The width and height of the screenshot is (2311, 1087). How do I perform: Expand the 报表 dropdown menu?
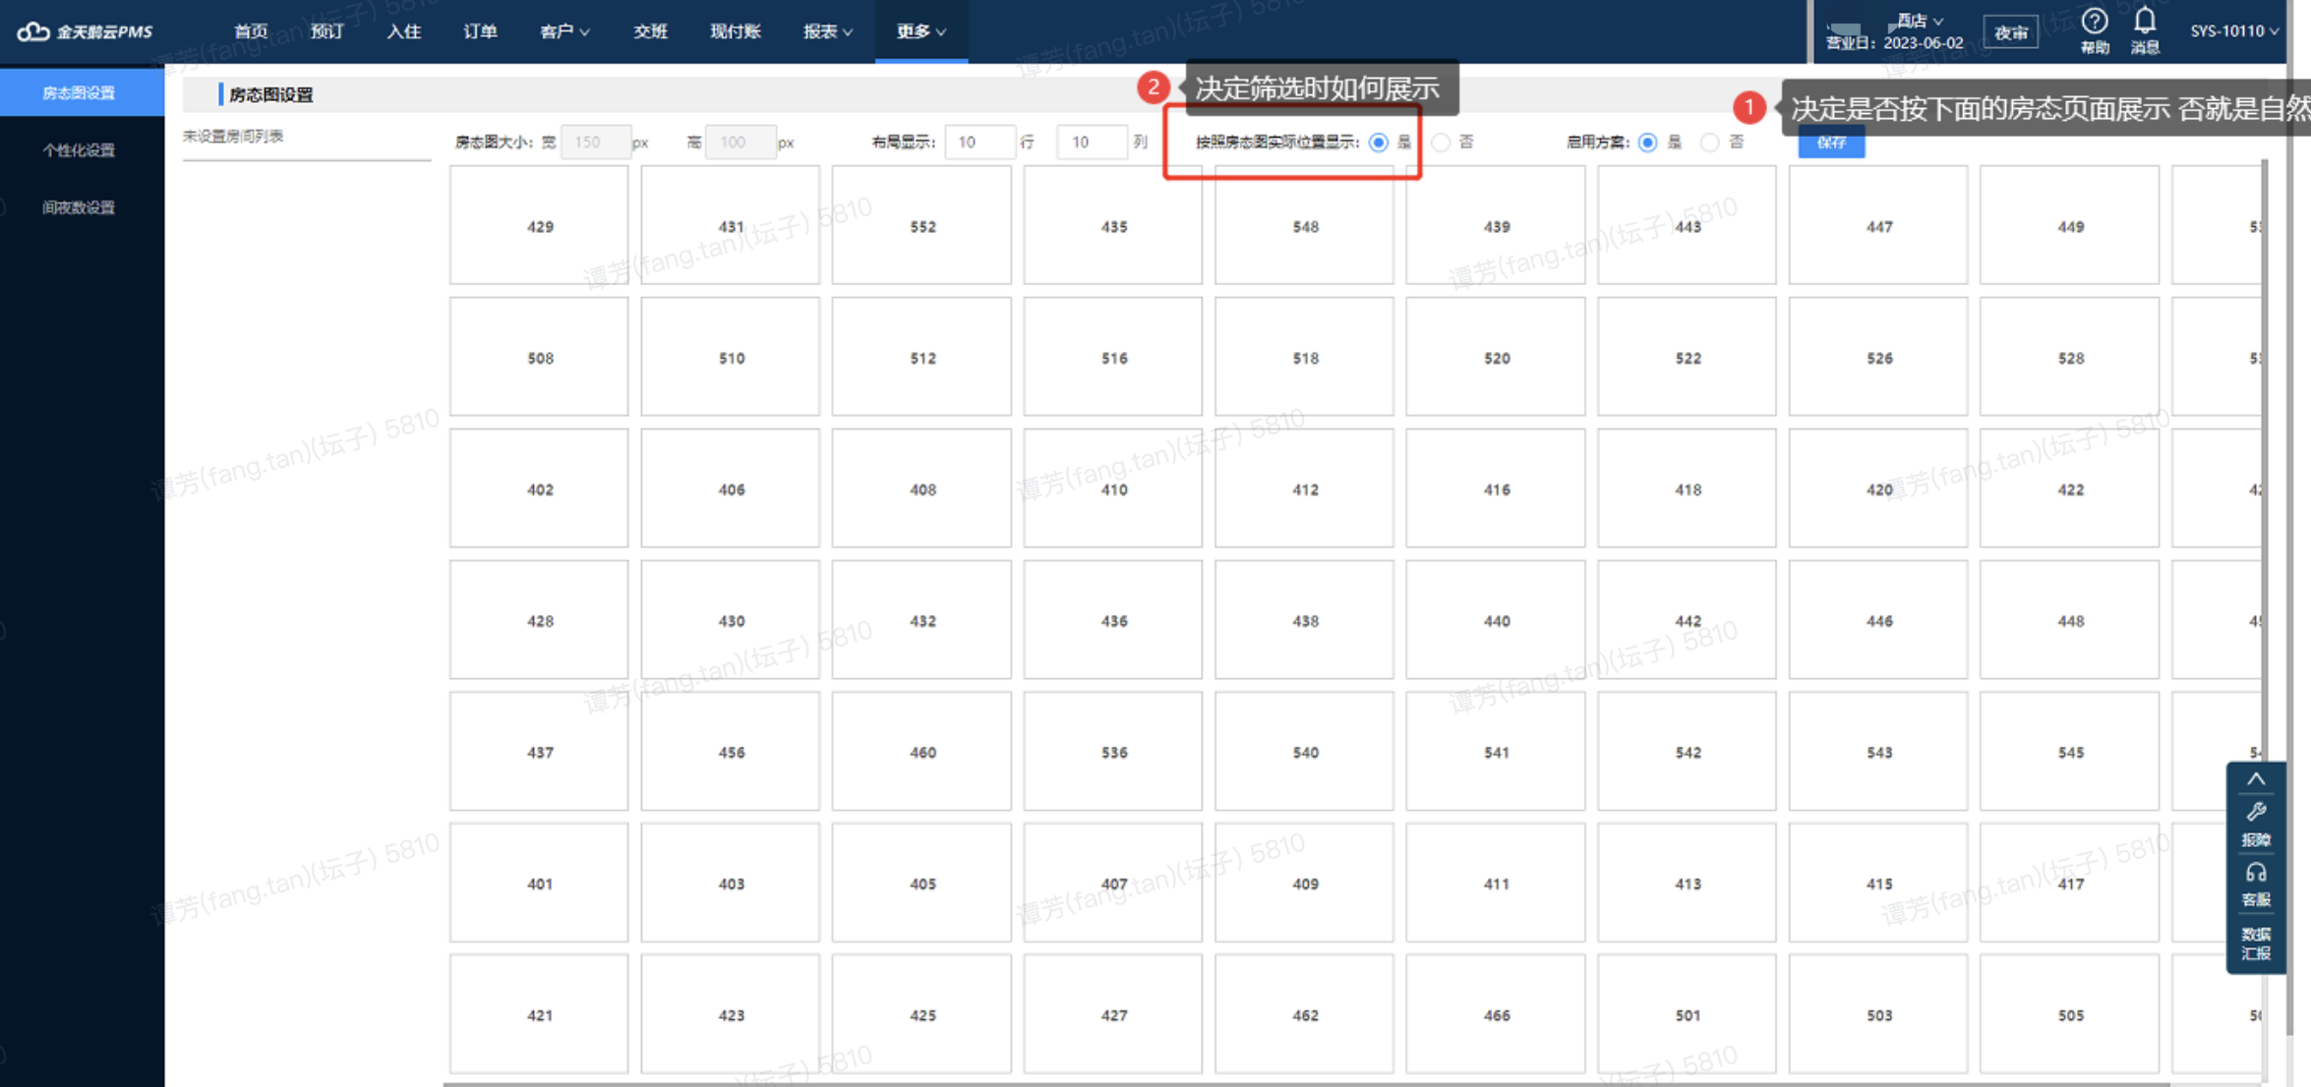point(827,31)
